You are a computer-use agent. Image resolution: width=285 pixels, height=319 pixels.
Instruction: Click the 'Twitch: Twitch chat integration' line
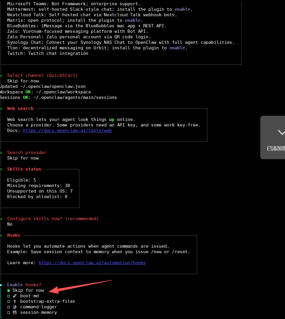[48, 53]
